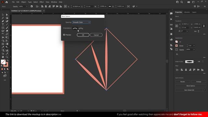Click reference point locator in Properties panel
208x117 pixels.
(x=176, y=26)
